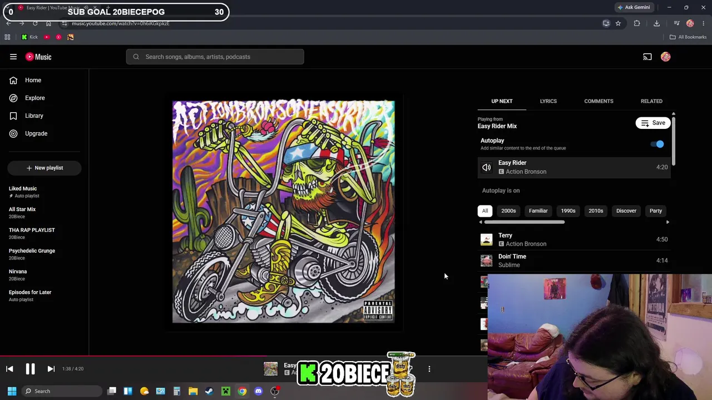Open the Kick bookmark
Viewport: 712px width, 400px height.
[x=30, y=37]
